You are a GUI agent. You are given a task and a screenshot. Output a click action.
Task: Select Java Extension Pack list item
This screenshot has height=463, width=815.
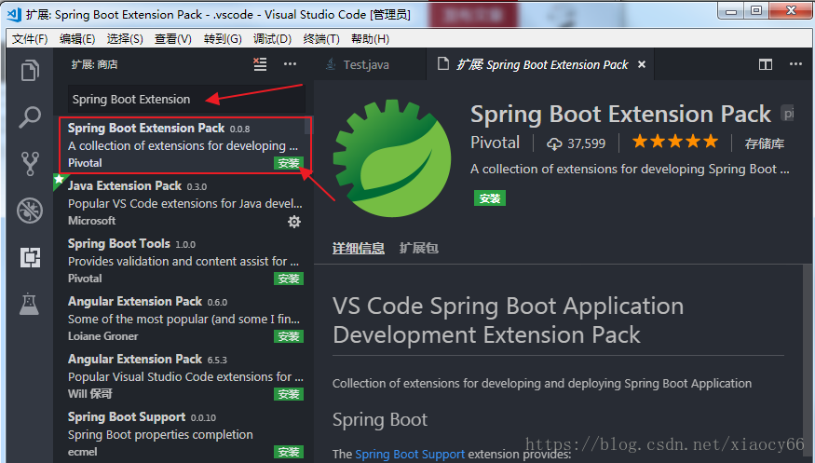(183, 203)
